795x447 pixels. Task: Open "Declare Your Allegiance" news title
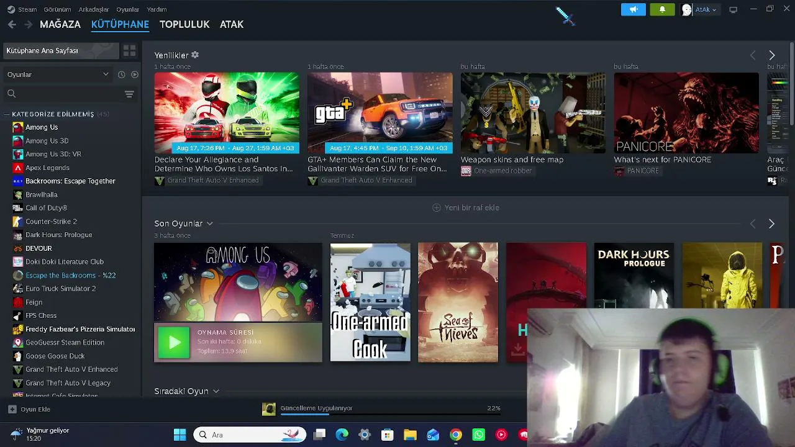point(224,164)
